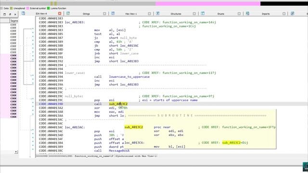308x173 pixels.
Task: Click 'mov eax, edi' instruction
Action: [x=109, y=112]
